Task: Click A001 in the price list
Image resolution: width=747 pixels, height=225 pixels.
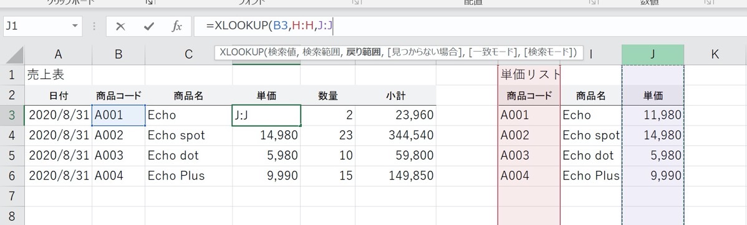Action: point(529,116)
